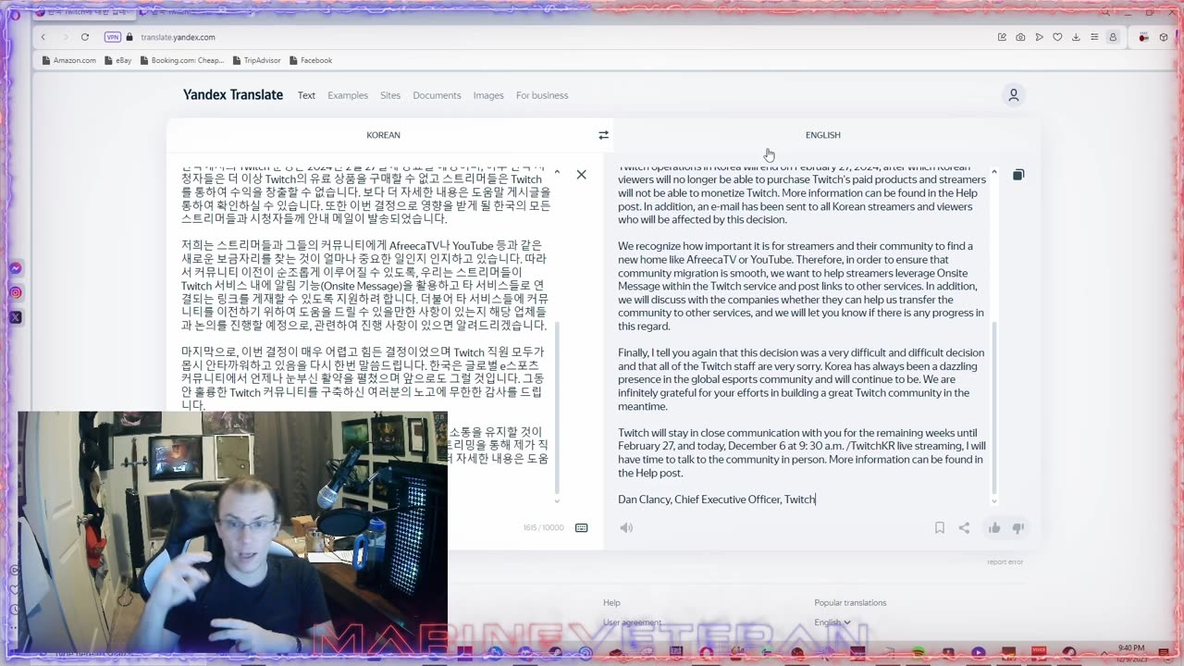Click the 1615 / 10000 character counter
This screenshot has width=1184, height=666.
tap(543, 527)
